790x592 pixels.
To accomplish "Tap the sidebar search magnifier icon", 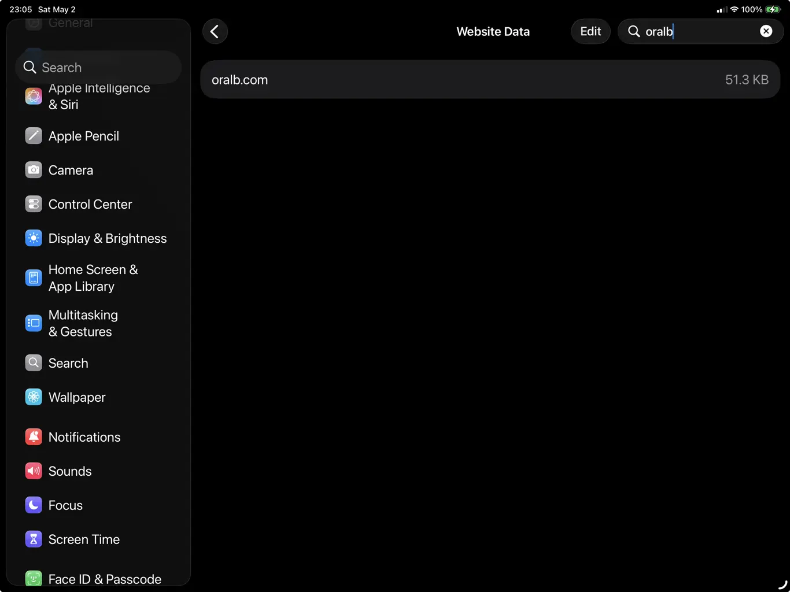I will [x=29, y=68].
